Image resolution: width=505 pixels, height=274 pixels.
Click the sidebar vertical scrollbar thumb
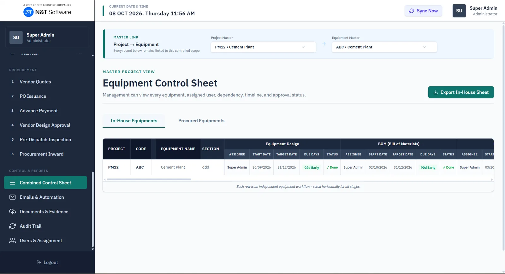[x=92, y=209]
